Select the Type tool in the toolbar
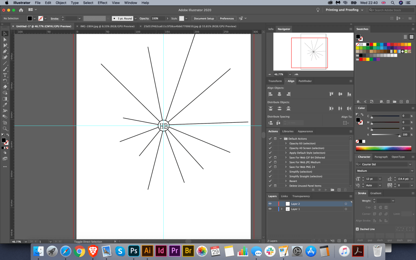416x260 pixels. tap(5, 75)
